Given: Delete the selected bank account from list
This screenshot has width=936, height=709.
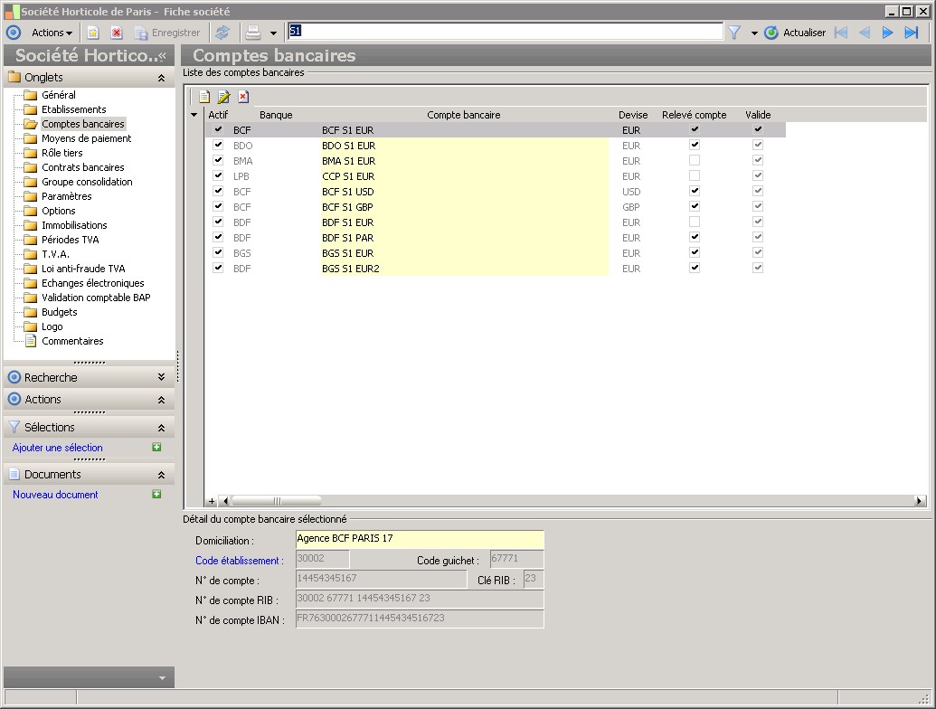Looking at the screenshot, I should (x=243, y=97).
